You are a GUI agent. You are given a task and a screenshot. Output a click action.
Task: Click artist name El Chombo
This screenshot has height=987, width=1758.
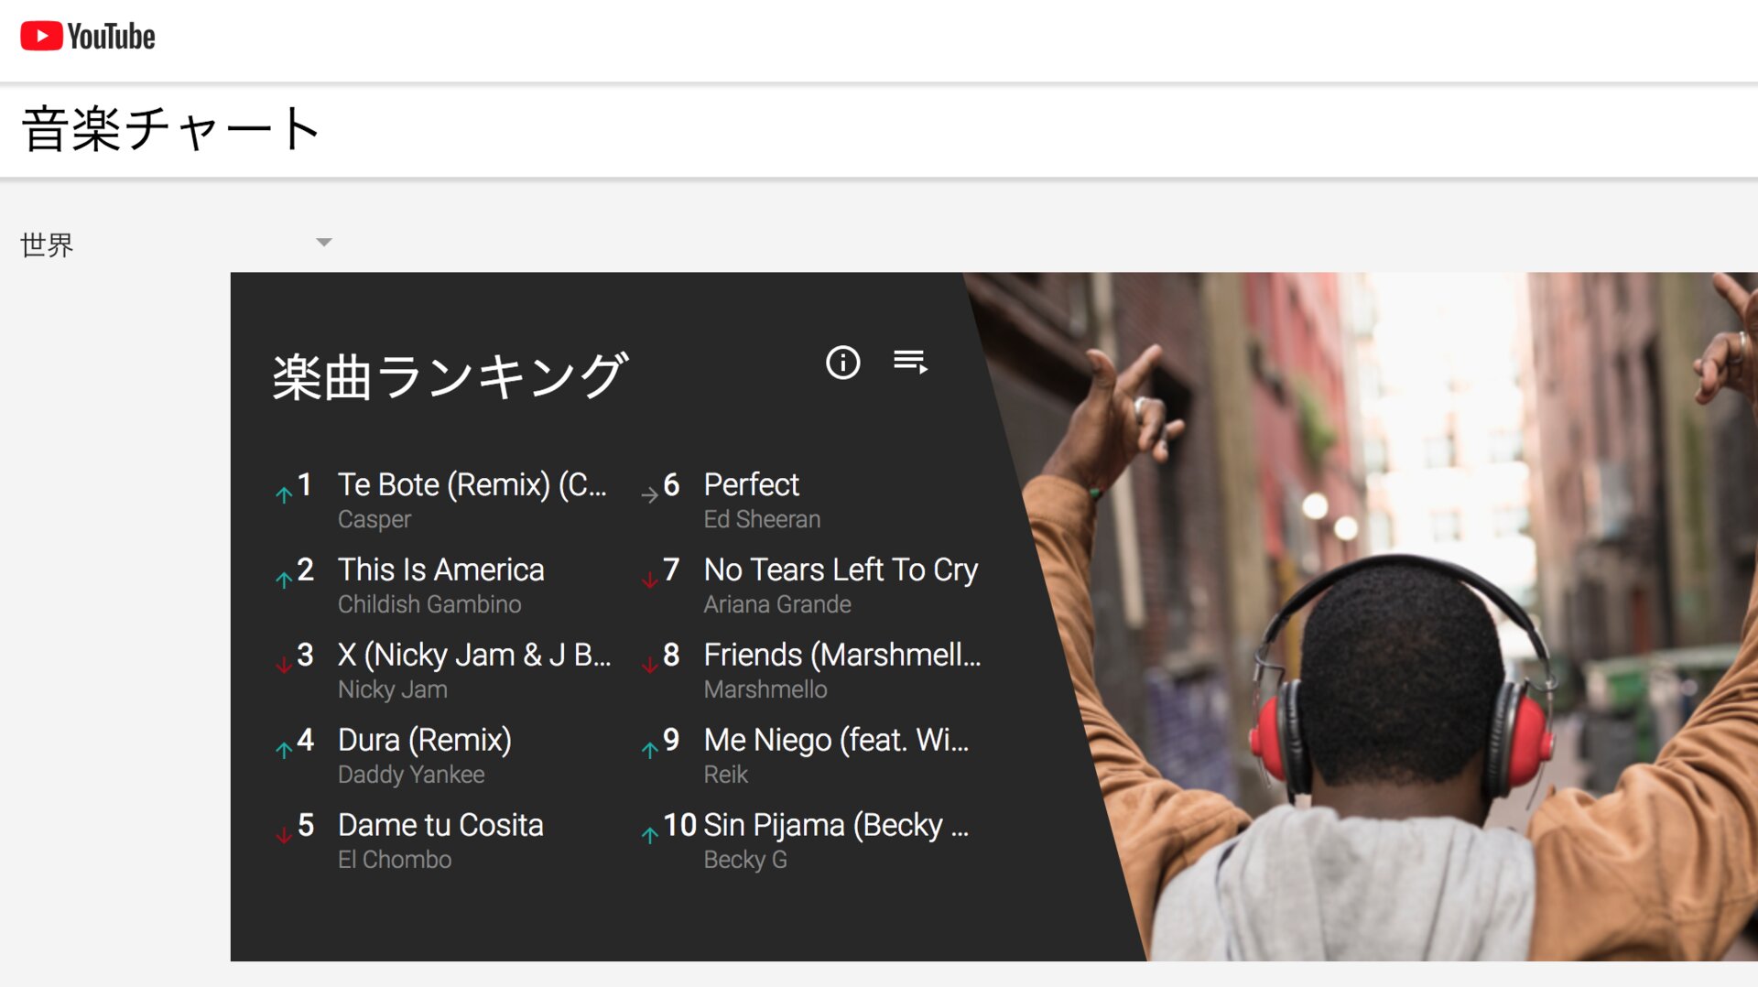395,860
